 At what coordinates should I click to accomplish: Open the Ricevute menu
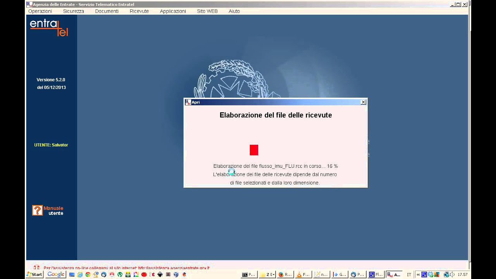pyautogui.click(x=139, y=11)
